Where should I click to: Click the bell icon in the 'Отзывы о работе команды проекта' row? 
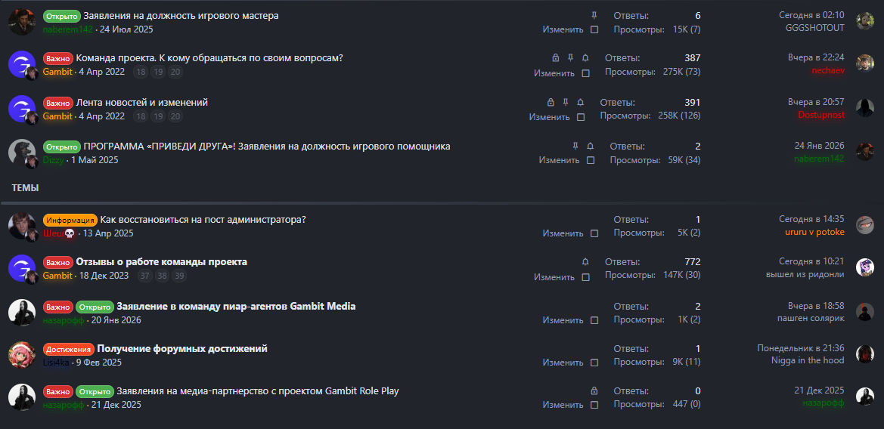585,261
